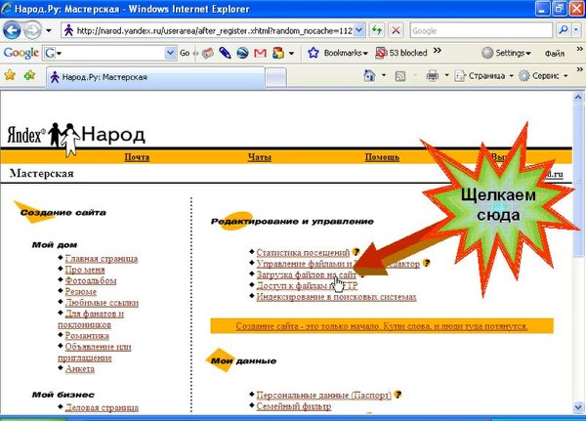Open the Страница menu

click(x=484, y=76)
